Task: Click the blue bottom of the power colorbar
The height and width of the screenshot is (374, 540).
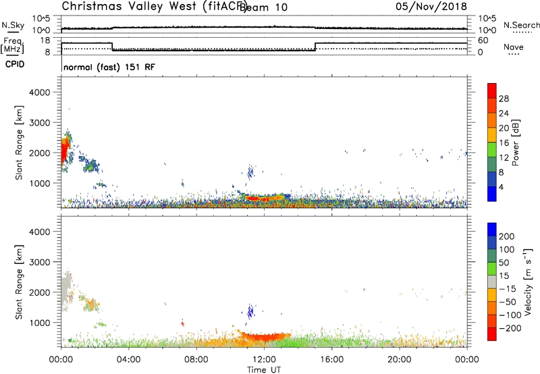Action: tap(492, 194)
